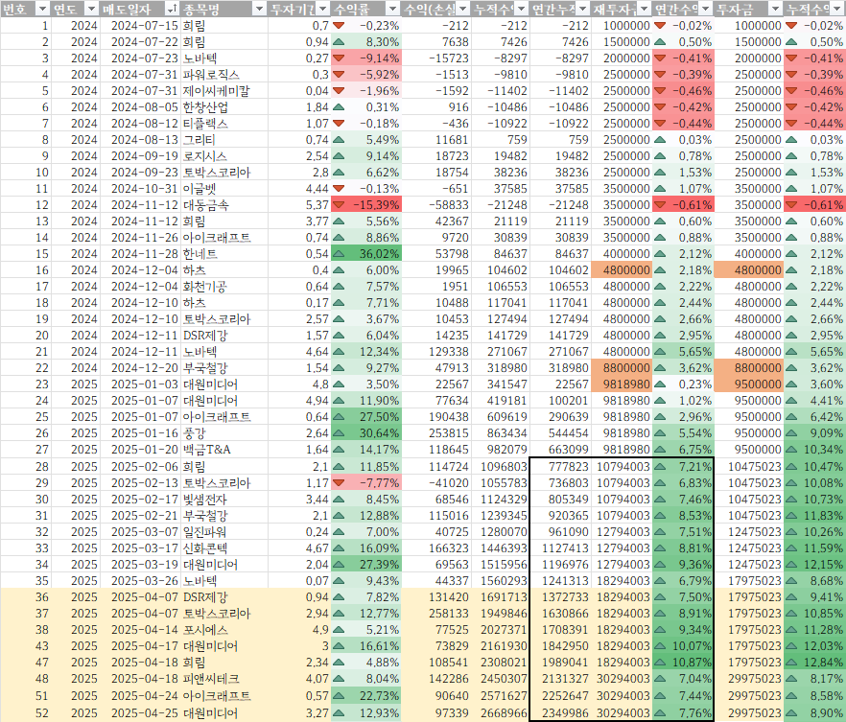Click the up-arrow icon beside 12.84%
Screen dimensions: 846x722
coord(791,663)
